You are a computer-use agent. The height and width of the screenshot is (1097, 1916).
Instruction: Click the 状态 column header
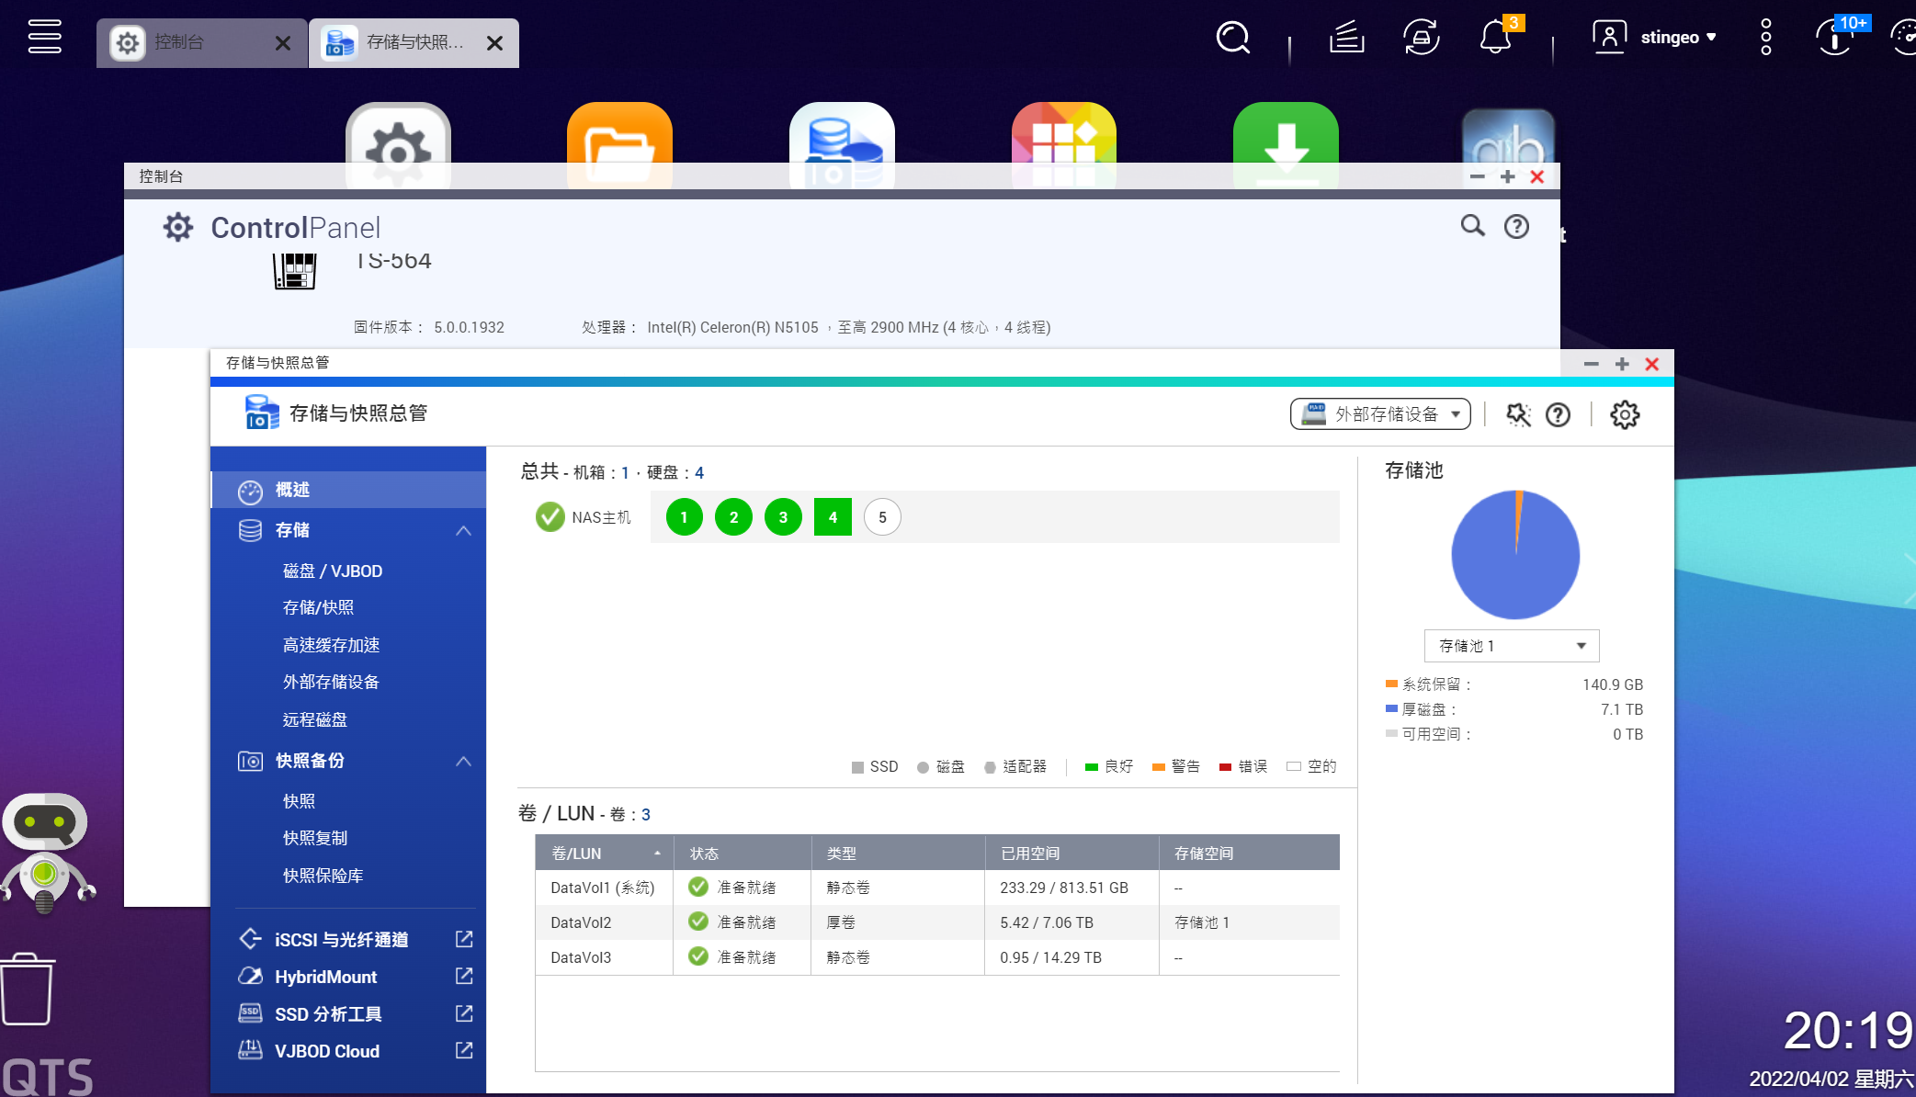click(x=743, y=853)
